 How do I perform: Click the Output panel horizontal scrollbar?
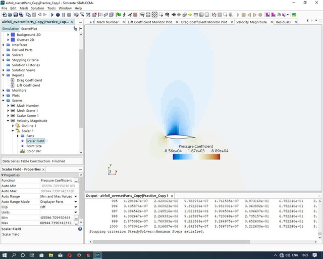click(171, 241)
